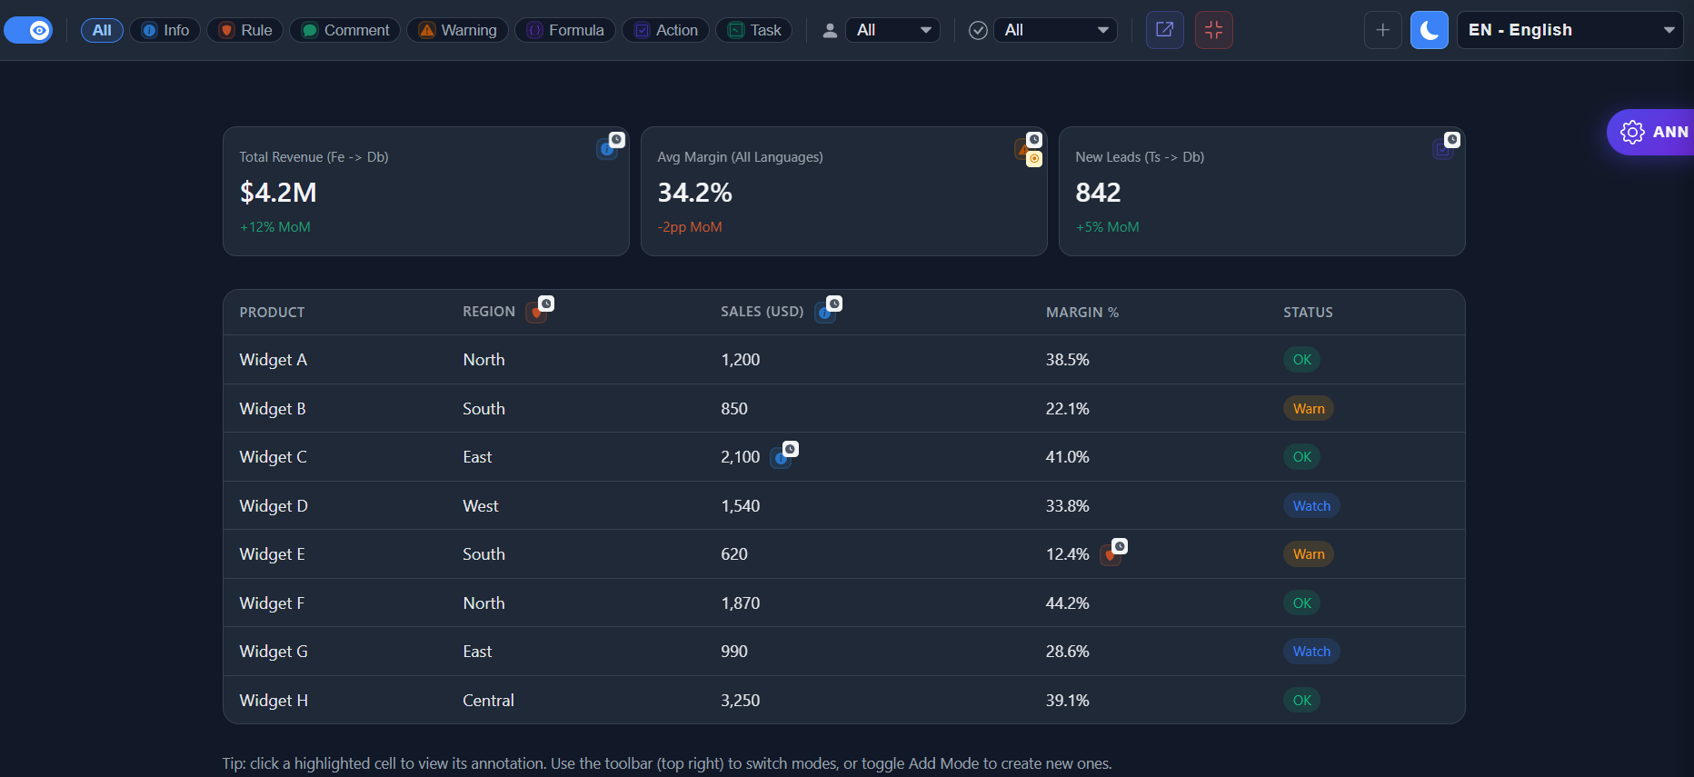The height and width of the screenshot is (777, 1694).
Task: Select the Widget A product cell
Action: 274,360
